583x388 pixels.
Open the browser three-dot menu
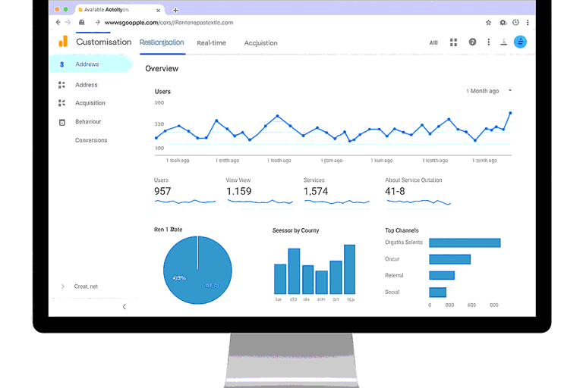(528, 23)
